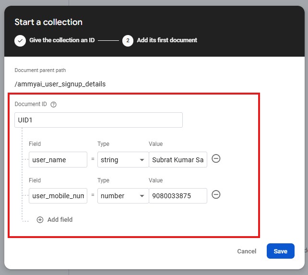The width and height of the screenshot is (308, 275).
Task: Click the user_mobile_number field name box
Action: pos(58,196)
